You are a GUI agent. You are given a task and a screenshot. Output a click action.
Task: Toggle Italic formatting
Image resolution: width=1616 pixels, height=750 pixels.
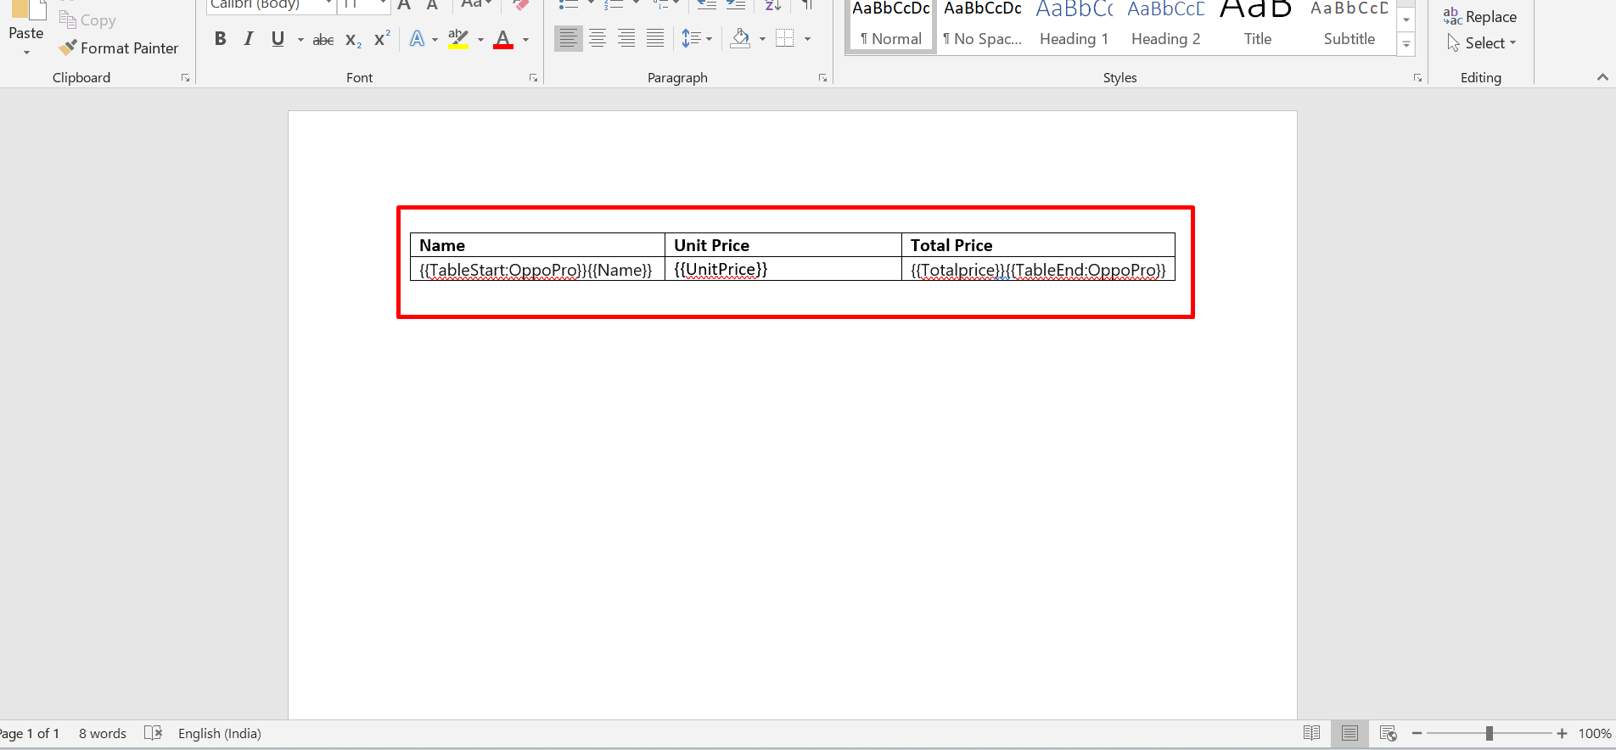coord(248,39)
